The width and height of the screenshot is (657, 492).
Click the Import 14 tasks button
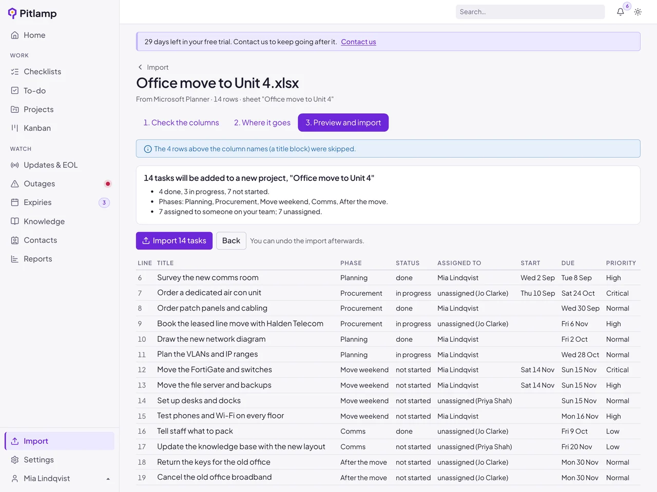click(x=174, y=241)
